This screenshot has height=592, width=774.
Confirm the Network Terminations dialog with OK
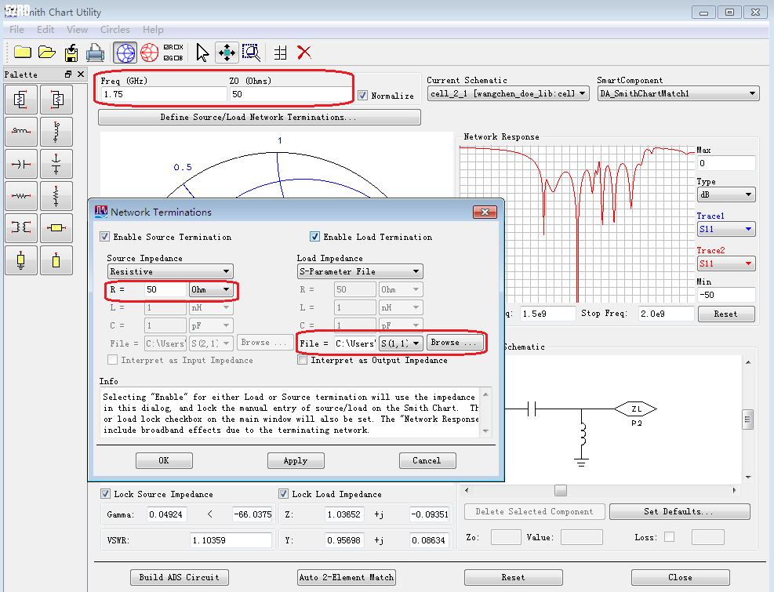(x=164, y=461)
